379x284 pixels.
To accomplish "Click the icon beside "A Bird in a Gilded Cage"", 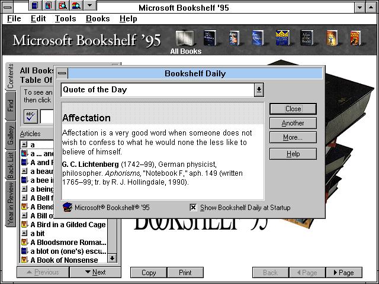I will point(24,224).
